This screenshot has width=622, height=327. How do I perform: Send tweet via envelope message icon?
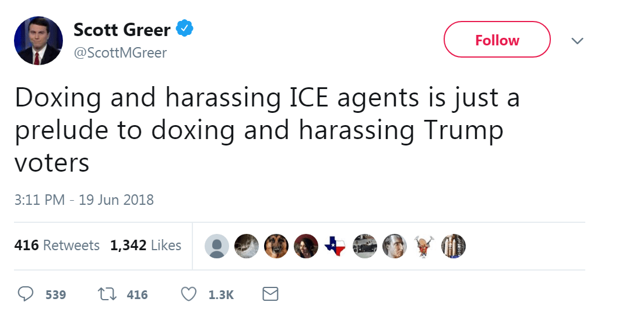(x=270, y=294)
